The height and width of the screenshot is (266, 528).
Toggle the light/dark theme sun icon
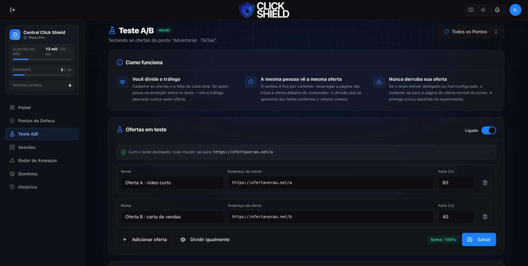point(483,10)
